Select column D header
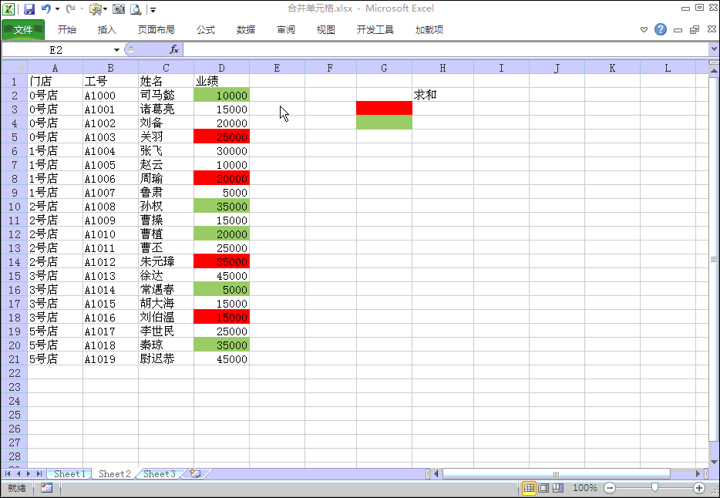Screen dimensions: 720x498 point(221,68)
